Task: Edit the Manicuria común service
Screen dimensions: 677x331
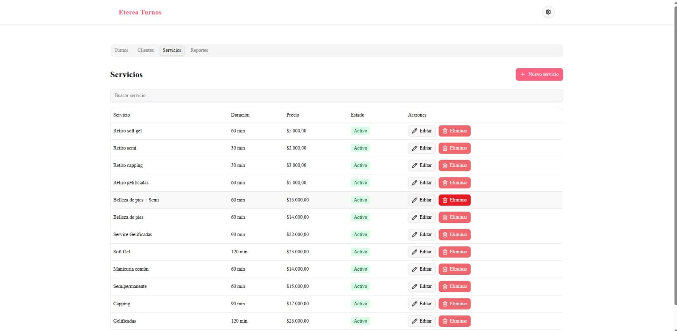Action: (422, 269)
